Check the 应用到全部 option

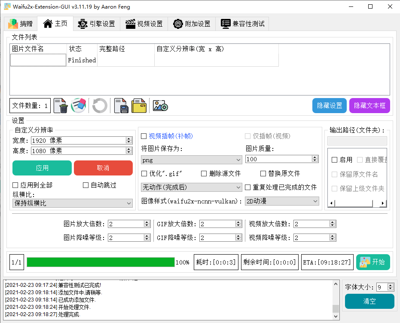[x=15, y=185]
